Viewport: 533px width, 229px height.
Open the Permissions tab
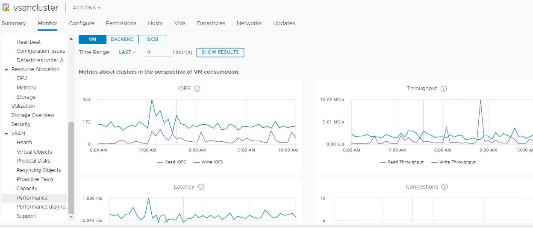click(x=121, y=23)
